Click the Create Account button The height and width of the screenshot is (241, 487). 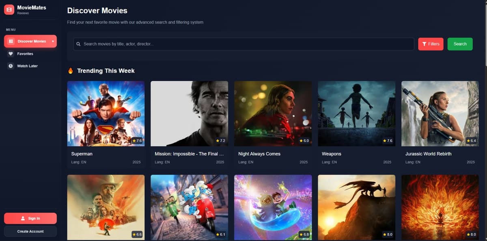30,231
